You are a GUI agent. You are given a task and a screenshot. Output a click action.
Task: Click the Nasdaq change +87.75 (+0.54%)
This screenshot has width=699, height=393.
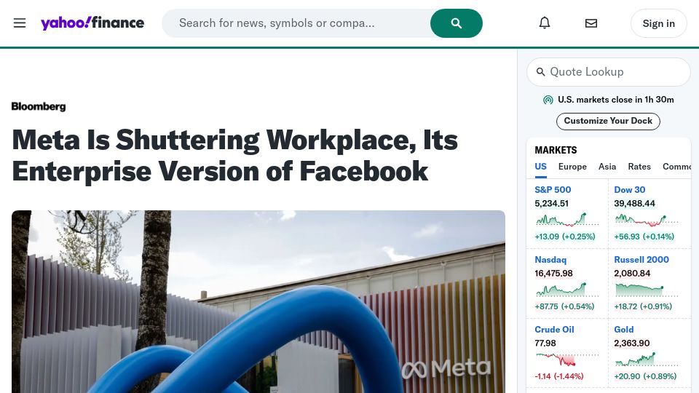(564, 306)
